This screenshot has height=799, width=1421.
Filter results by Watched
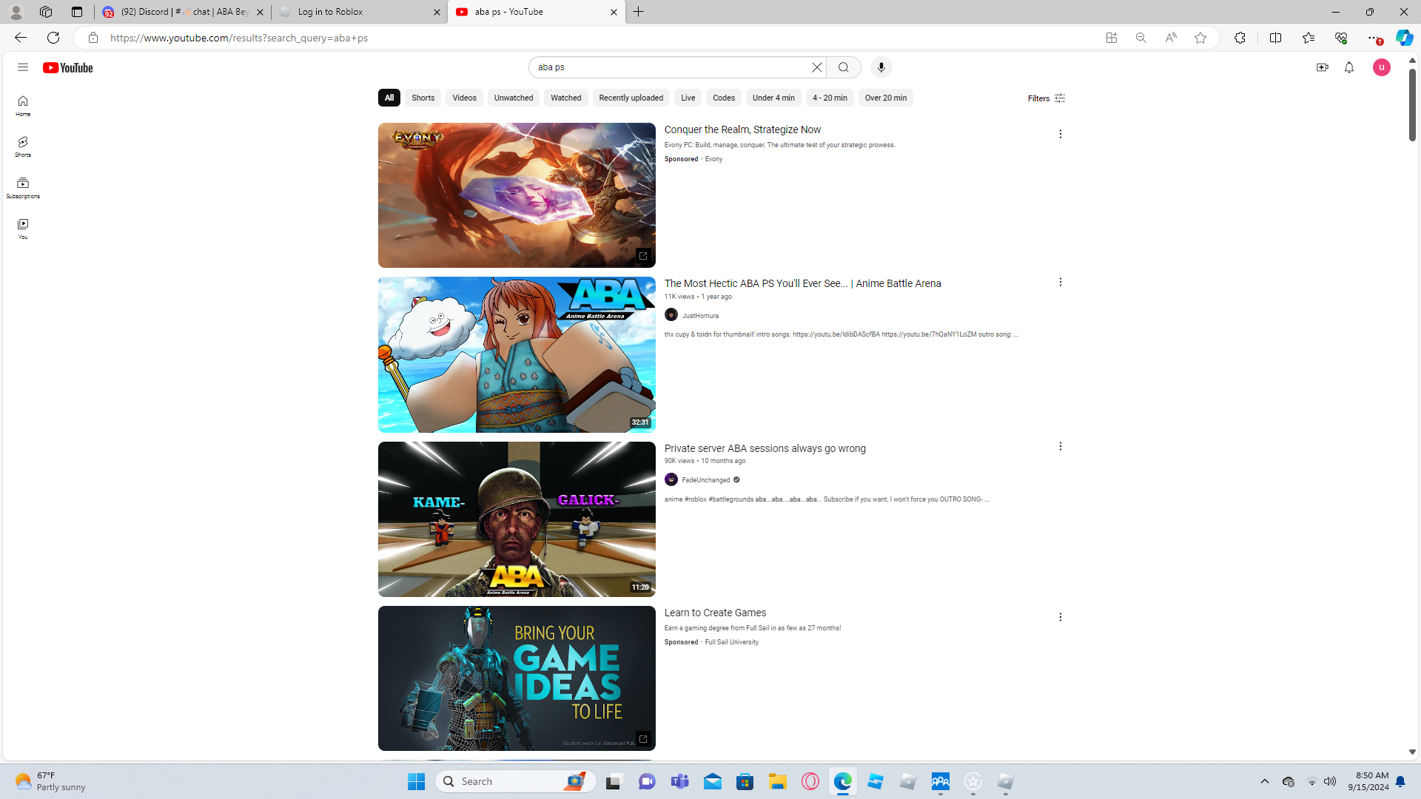click(566, 98)
